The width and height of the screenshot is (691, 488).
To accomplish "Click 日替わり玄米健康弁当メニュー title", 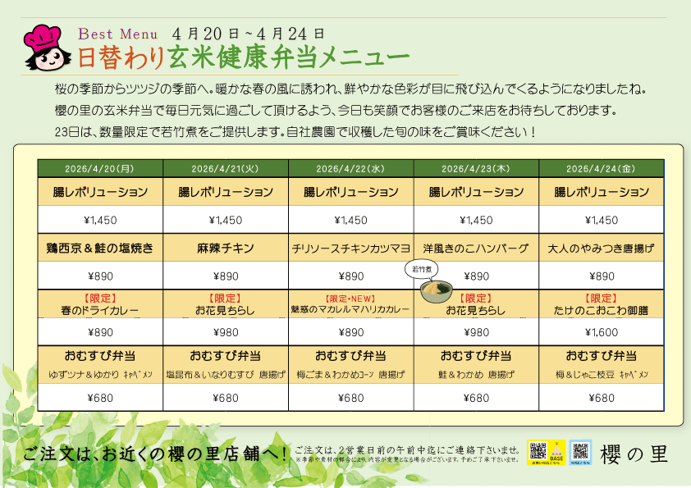I will [244, 57].
